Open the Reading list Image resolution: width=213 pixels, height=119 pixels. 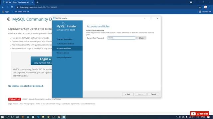pyautogui.click(x=205, y=12)
